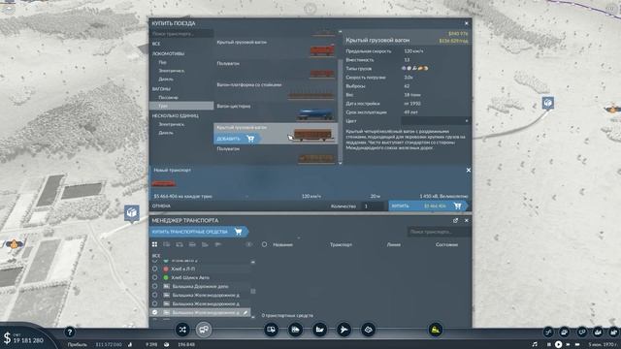Open the bottom-right data layers icon
Viewport: 621px width, 349px height.
click(x=565, y=332)
